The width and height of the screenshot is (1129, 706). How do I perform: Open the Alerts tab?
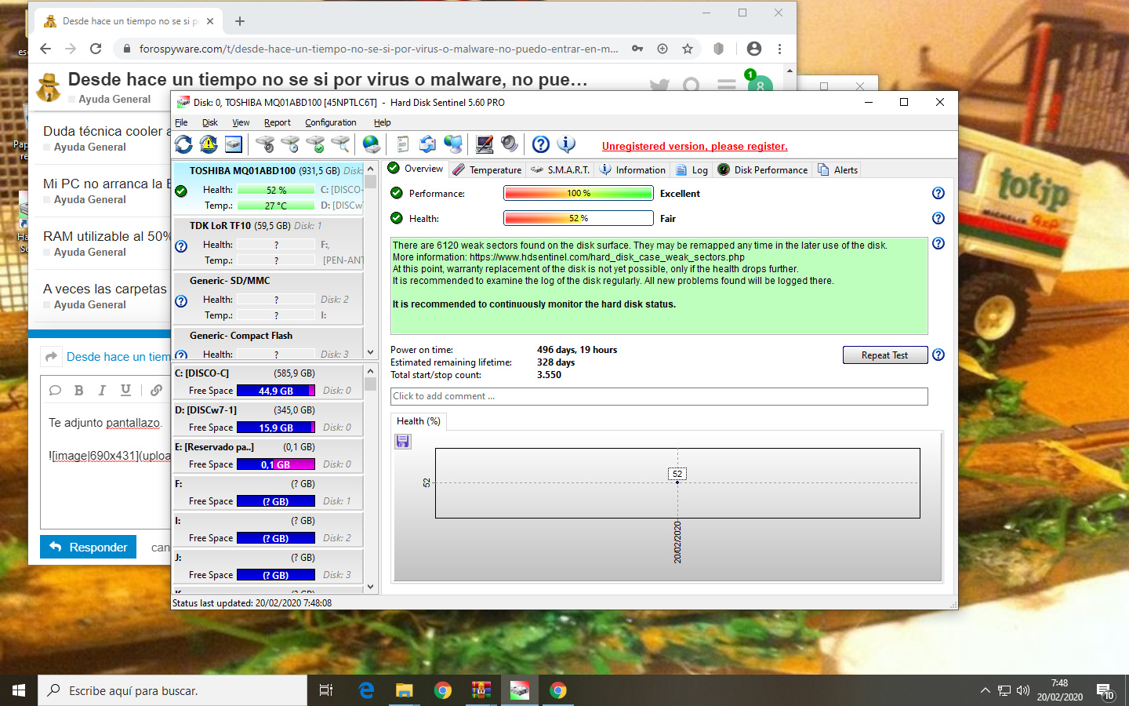tap(837, 169)
